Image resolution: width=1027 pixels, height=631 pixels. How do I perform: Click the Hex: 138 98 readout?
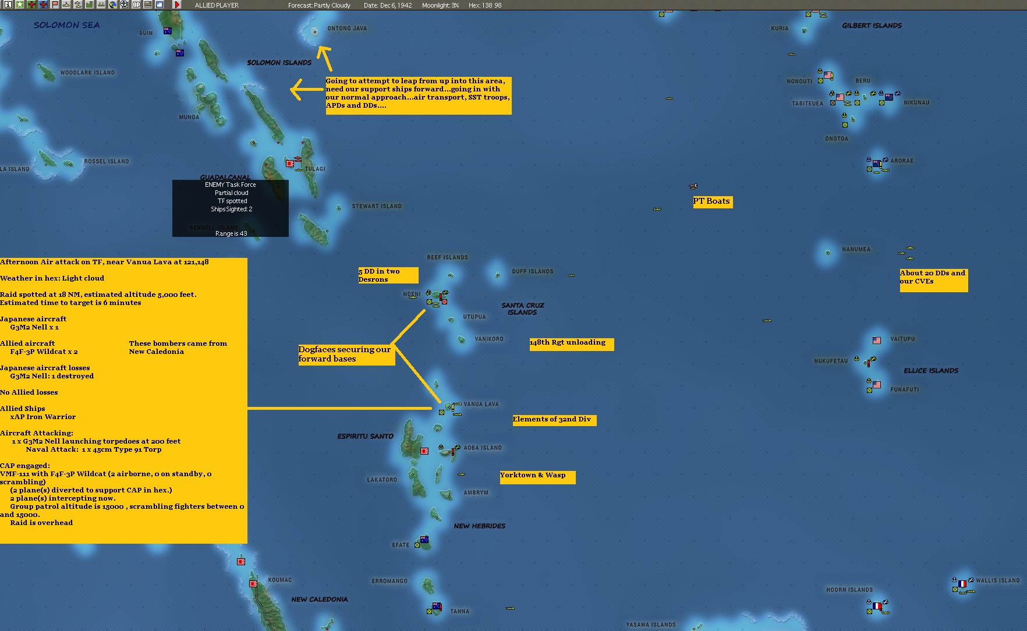point(485,5)
